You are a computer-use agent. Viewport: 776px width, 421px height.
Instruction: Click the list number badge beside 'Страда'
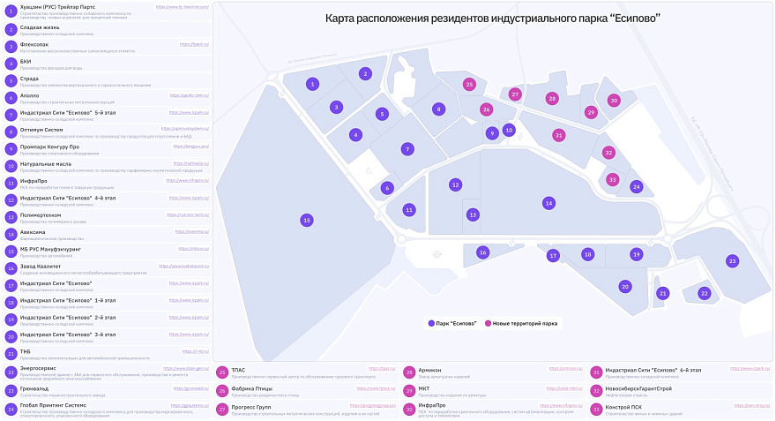[x=11, y=80]
